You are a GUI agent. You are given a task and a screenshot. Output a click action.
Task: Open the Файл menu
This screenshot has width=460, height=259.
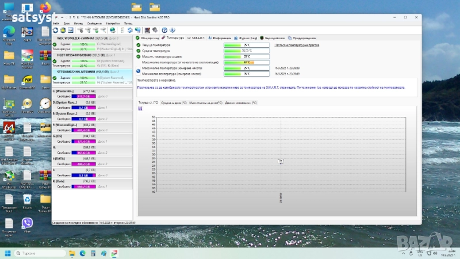click(56, 24)
